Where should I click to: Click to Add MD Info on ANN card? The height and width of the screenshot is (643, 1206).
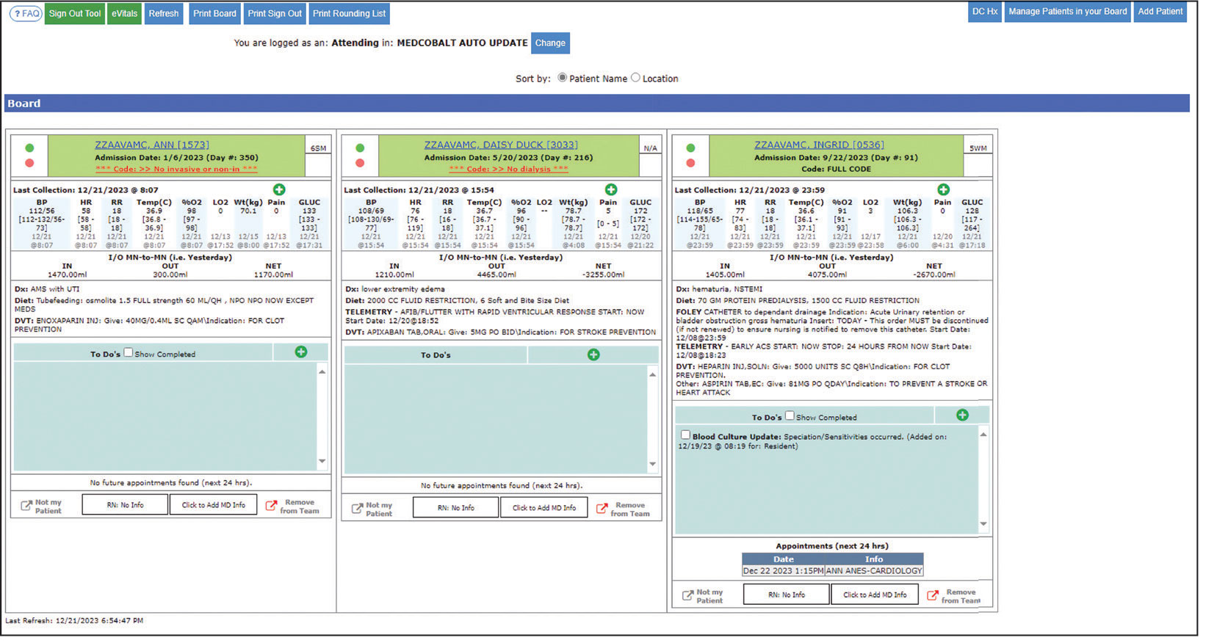214,505
